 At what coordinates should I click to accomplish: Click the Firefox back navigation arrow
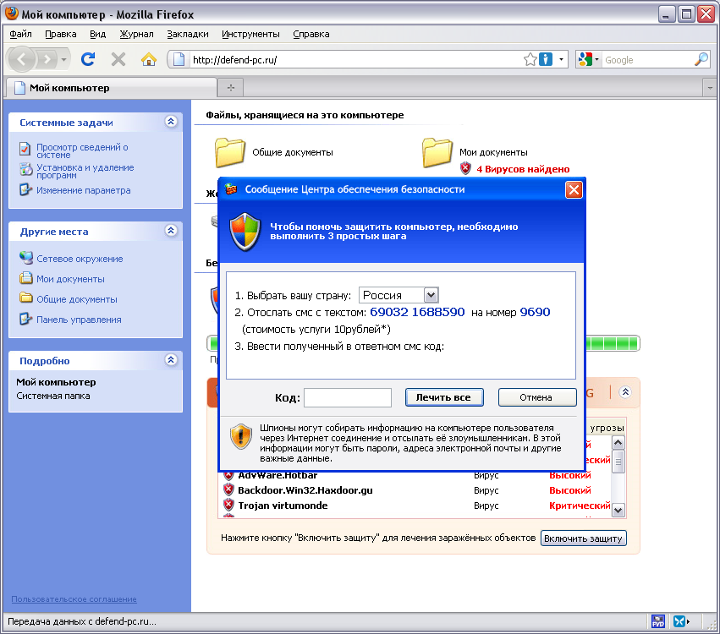coord(22,59)
